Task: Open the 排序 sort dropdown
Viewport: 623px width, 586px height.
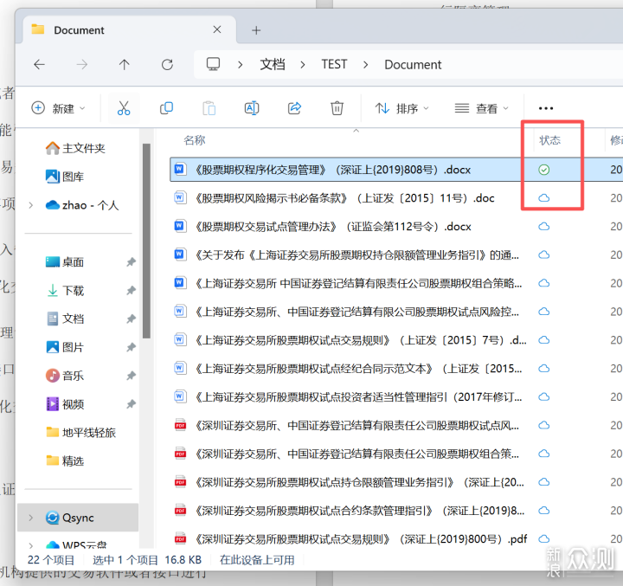Action: pos(401,108)
